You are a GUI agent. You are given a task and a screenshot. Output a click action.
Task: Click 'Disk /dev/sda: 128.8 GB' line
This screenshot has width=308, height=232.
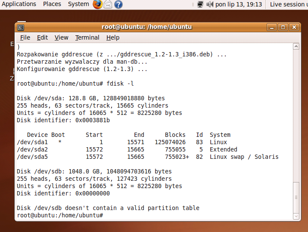point(91,98)
